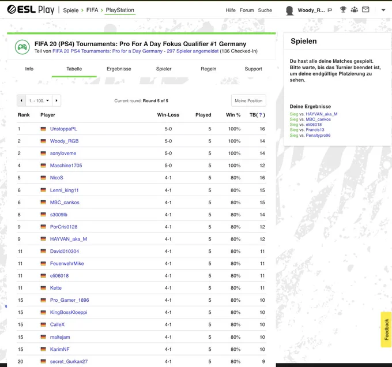Click German flag next to UnstoppaPL
The image size is (392, 367).
coord(43,129)
